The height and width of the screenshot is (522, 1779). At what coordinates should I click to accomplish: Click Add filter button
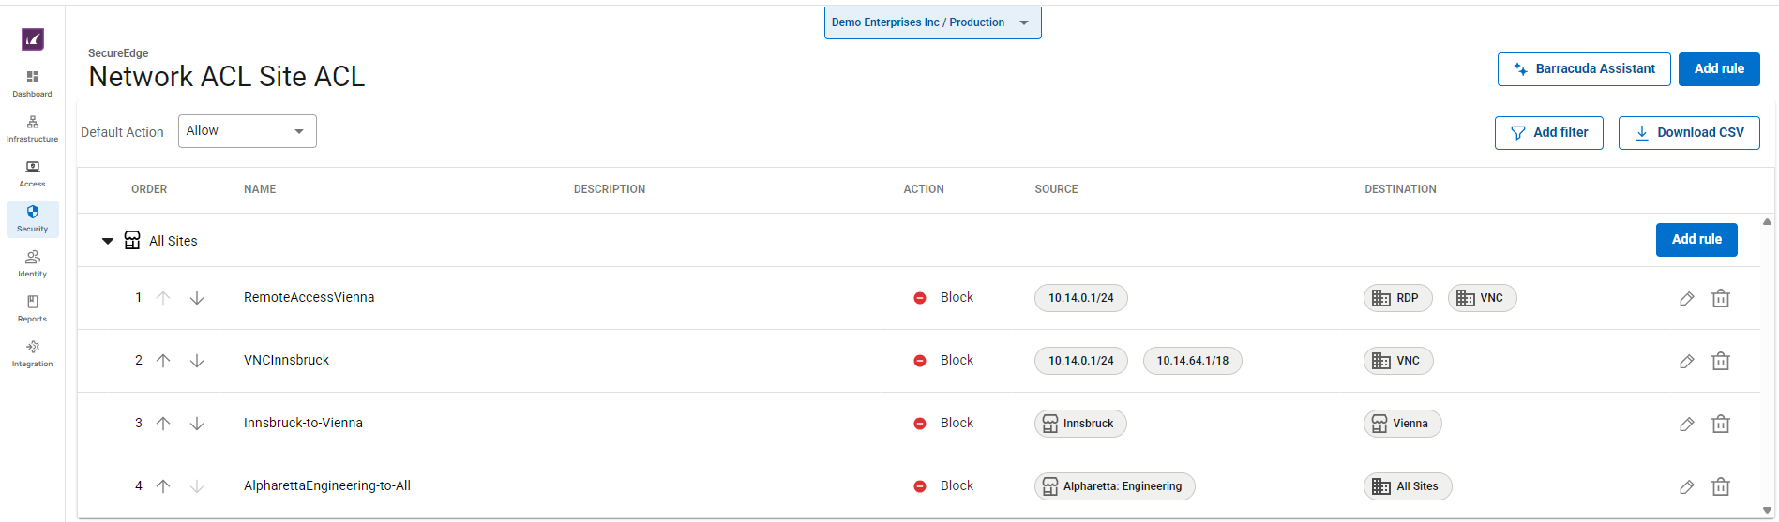click(x=1548, y=133)
